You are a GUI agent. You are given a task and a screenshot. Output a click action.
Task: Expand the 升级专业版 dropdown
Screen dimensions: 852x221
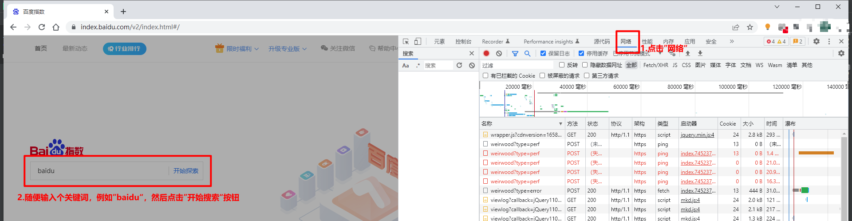[288, 48]
